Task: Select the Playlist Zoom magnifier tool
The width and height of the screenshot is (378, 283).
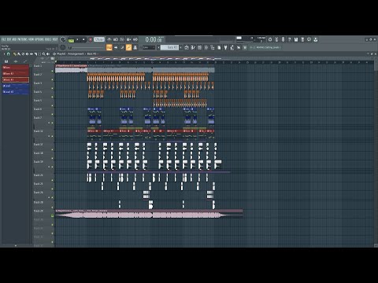Action: pyautogui.click(x=44, y=54)
